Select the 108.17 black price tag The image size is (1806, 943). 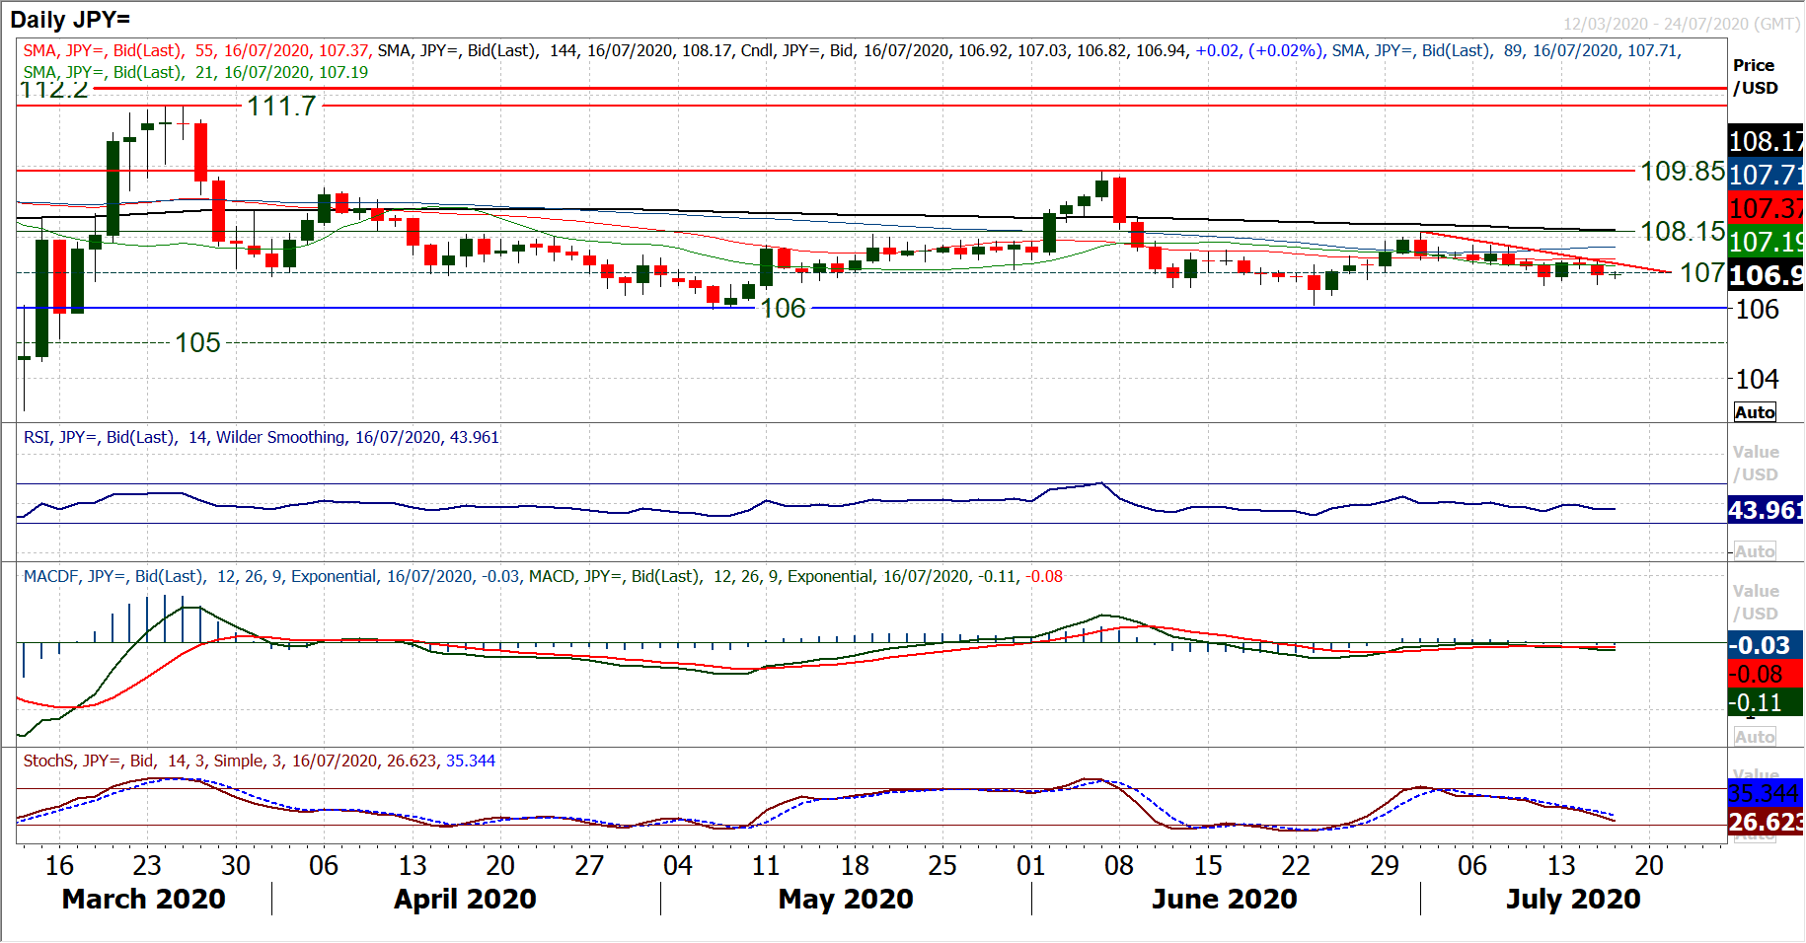coord(1766,141)
